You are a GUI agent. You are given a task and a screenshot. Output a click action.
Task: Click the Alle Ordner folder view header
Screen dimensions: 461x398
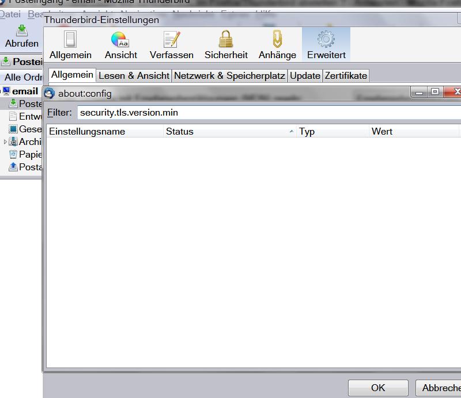point(21,77)
